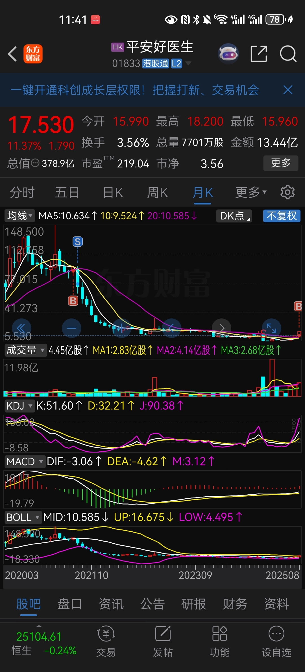Tap the B buy signal marker on chart
Image resolution: width=305 pixels, height=672 pixels.
pos(73,300)
